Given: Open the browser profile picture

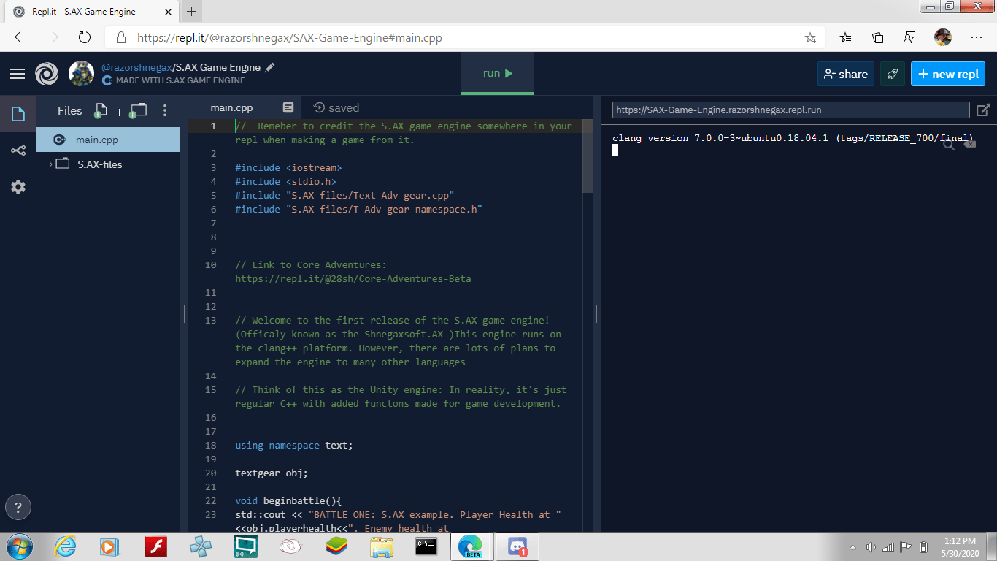Looking at the screenshot, I should (943, 37).
